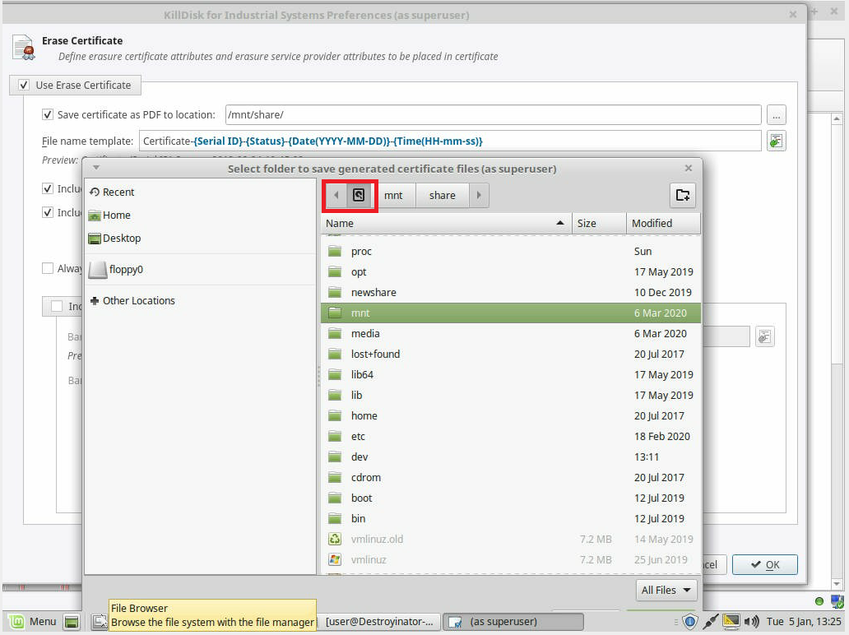Click the greyed barcode tag picker icon
This screenshot has width=849, height=635.
pos(764,336)
